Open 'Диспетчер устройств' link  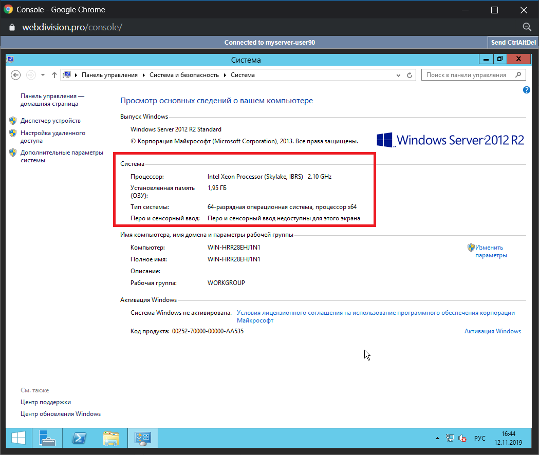click(50, 121)
